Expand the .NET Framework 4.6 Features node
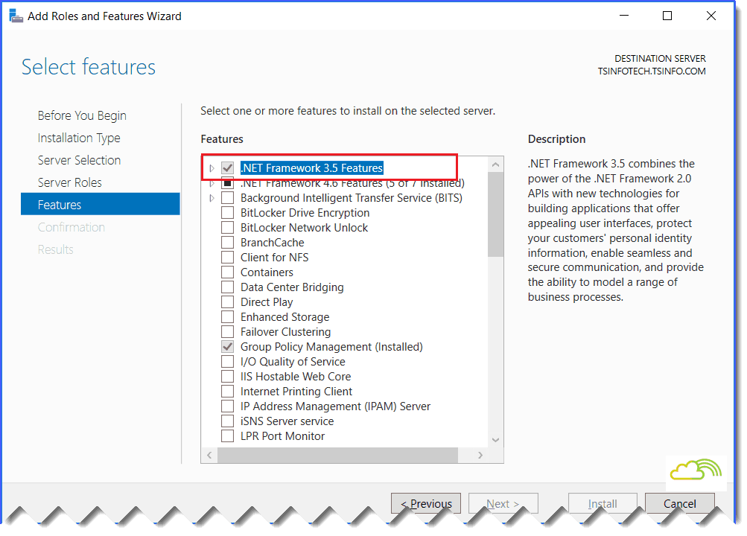This screenshot has height=536, width=747. pyautogui.click(x=211, y=182)
